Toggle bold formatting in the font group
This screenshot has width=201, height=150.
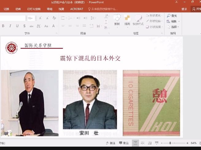pos(3,26)
